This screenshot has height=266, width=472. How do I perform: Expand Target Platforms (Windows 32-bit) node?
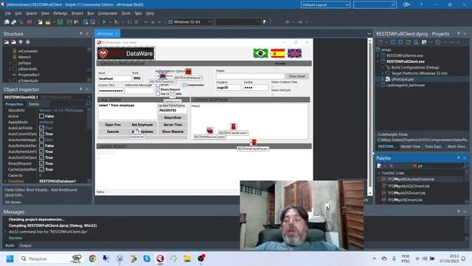tap(383, 73)
